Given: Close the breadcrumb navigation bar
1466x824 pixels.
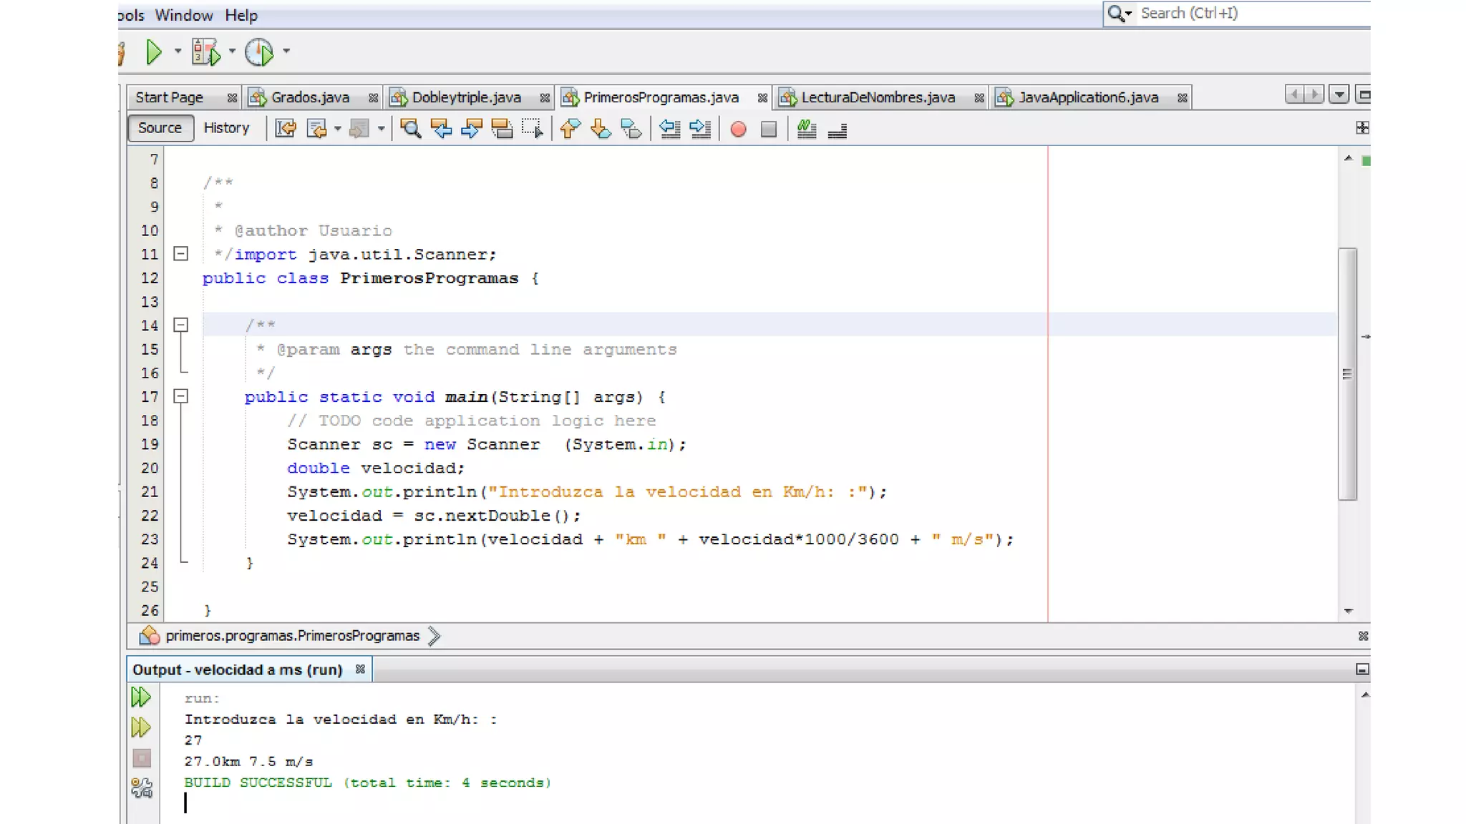Looking at the screenshot, I should 1363,636.
